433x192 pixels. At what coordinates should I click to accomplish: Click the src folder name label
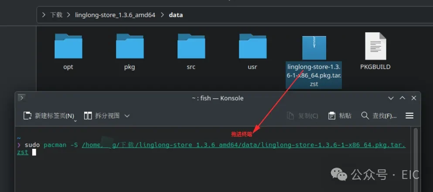191,67
